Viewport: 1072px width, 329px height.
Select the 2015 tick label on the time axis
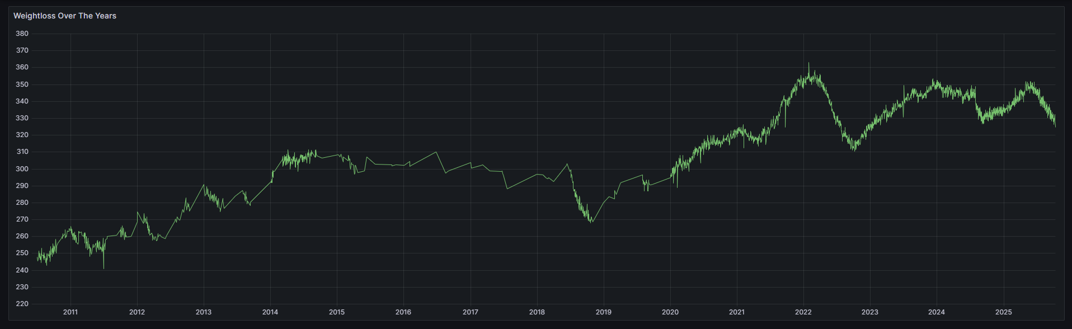pos(337,312)
